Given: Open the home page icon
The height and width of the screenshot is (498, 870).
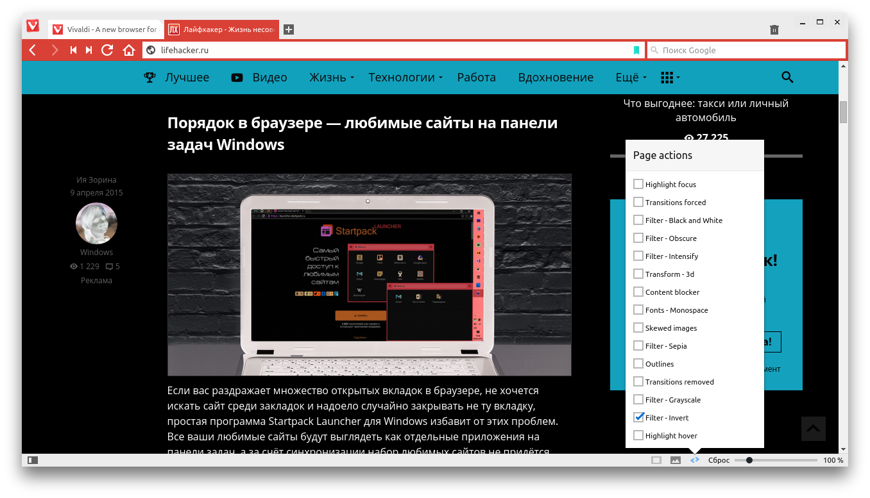Looking at the screenshot, I should coord(129,50).
